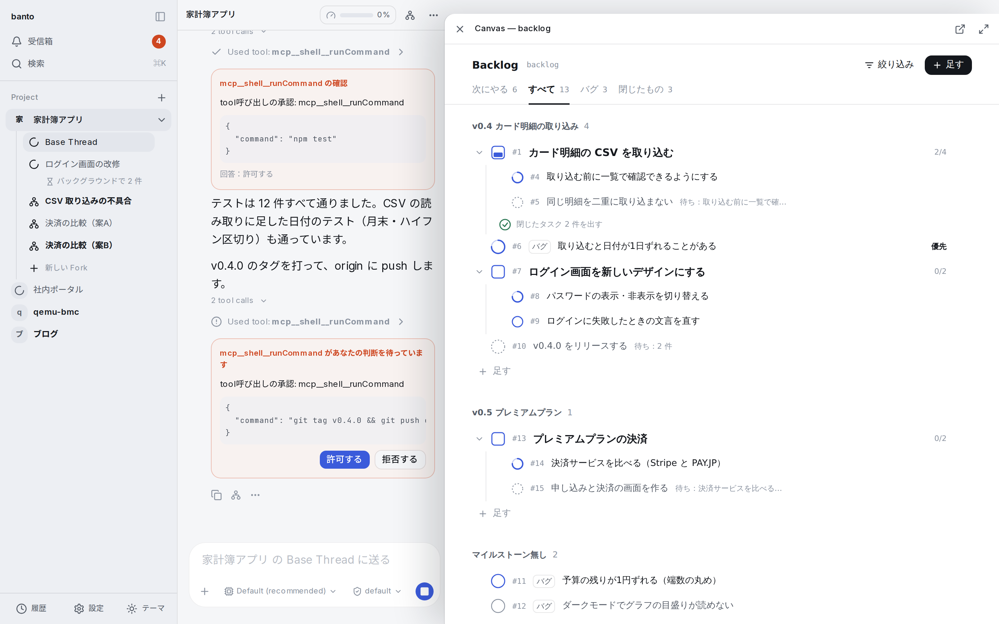Toggle checkbox for #7 ログイン画面を新しいデザインにする

coord(498,272)
